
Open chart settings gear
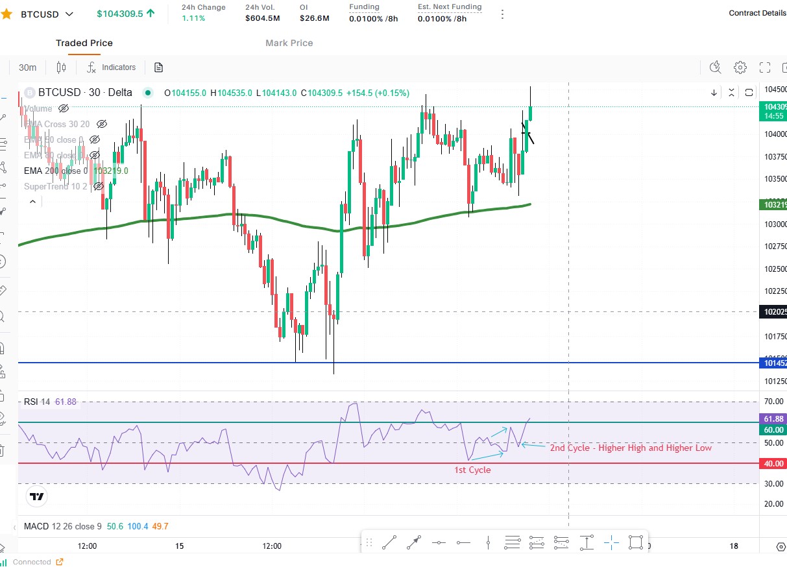[x=740, y=67]
